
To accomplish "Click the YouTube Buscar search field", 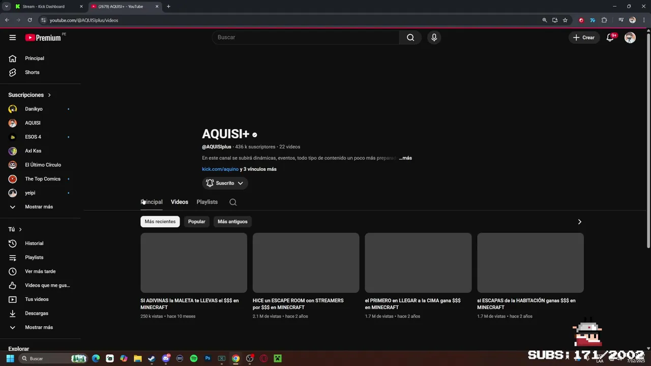I will click(x=305, y=38).
